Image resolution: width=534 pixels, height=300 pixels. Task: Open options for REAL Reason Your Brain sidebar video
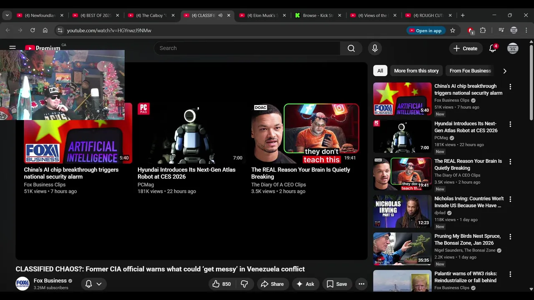510,162
